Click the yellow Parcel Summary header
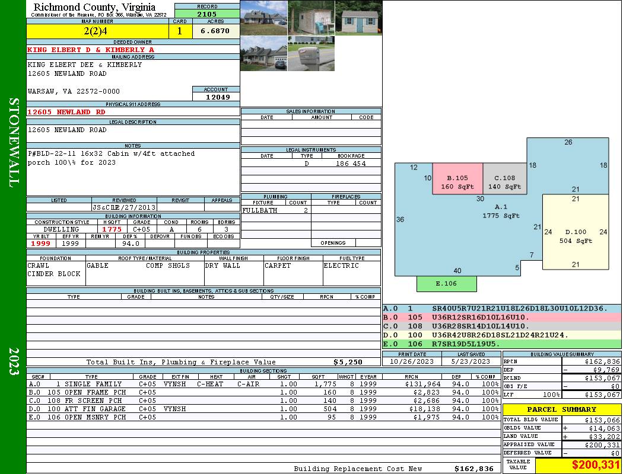This screenshot has height=474, width=623. [x=561, y=409]
